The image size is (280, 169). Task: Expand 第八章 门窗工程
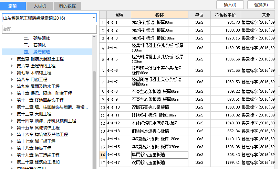coord(12,80)
